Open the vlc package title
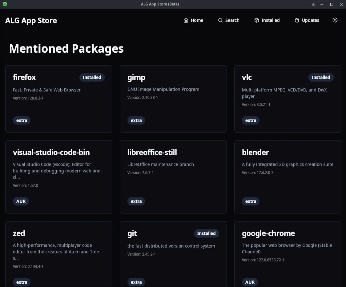 click(247, 77)
